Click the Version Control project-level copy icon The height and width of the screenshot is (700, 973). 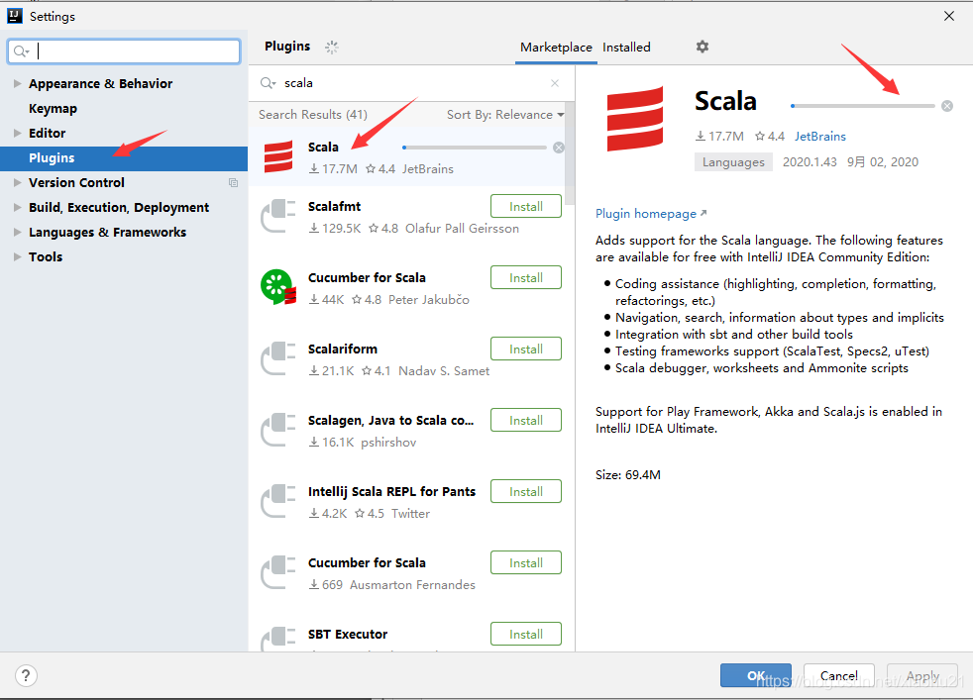233,183
